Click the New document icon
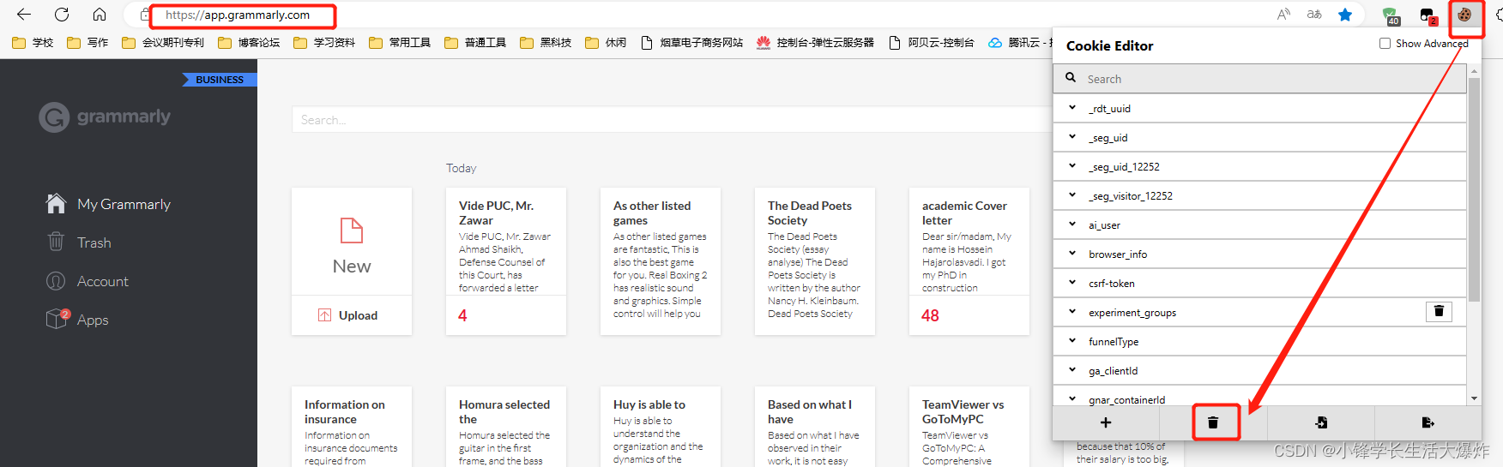This screenshot has width=1503, height=467. (x=352, y=231)
